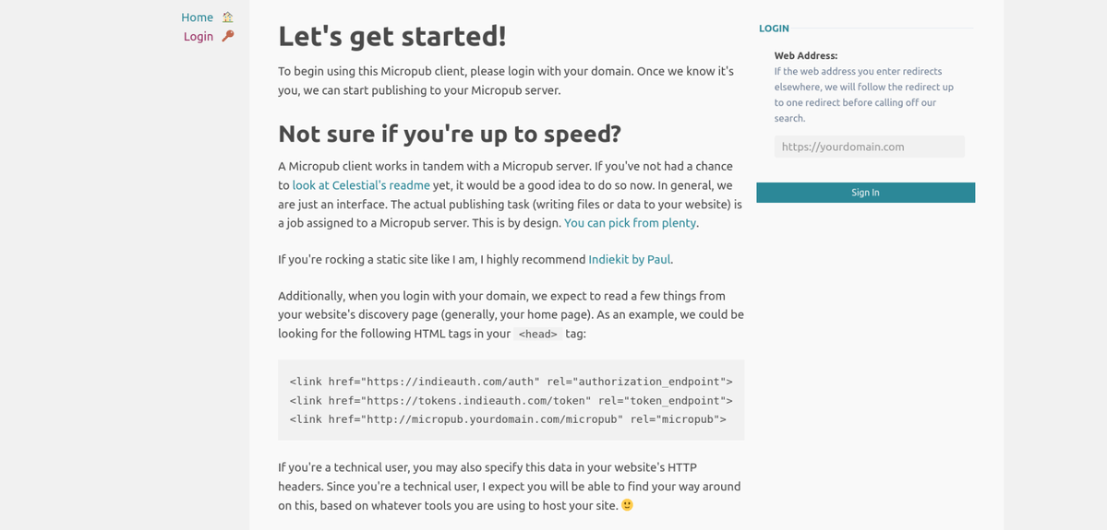Click the "Web Address:" field label

point(805,55)
